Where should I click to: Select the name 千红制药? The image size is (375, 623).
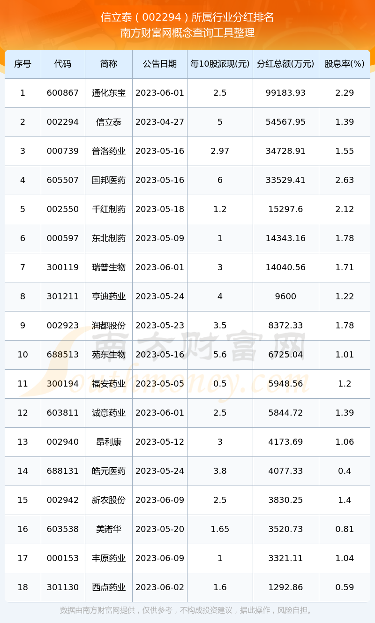[109, 209]
